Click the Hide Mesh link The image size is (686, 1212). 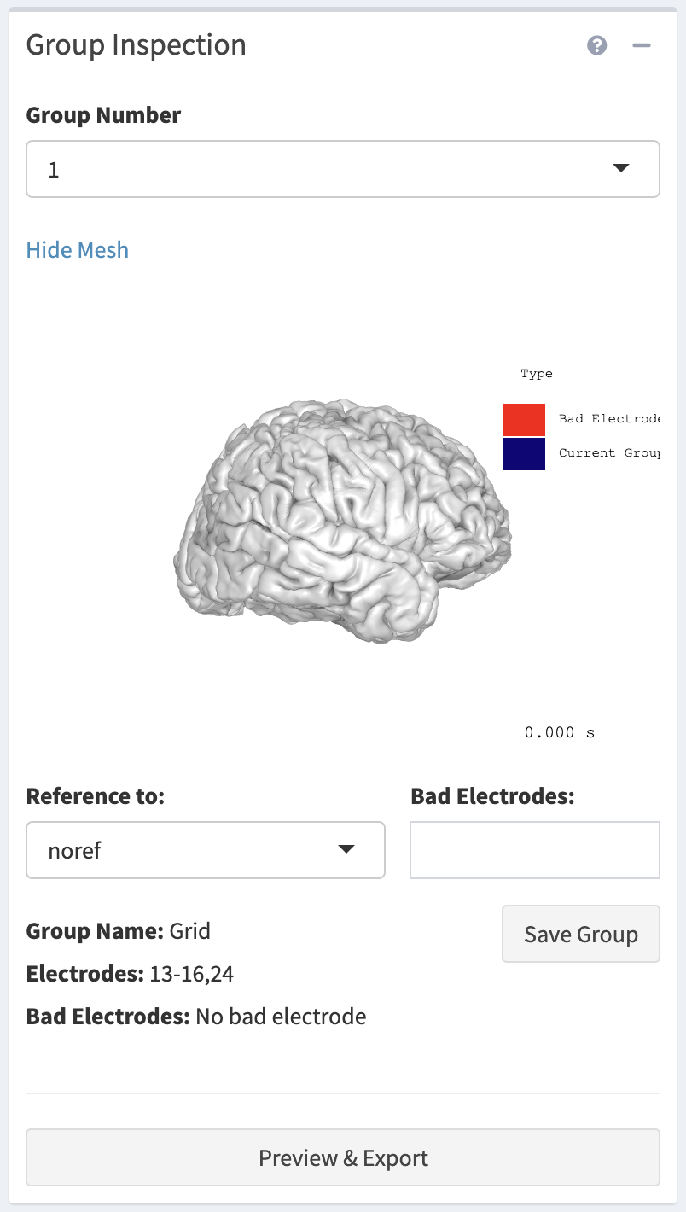78,250
